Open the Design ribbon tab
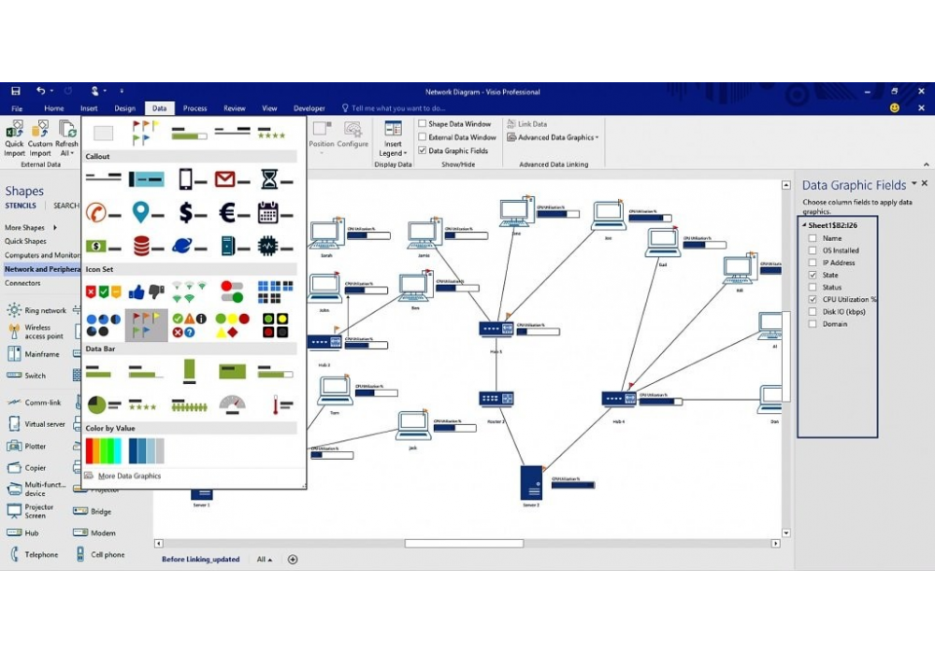935x654 pixels. pyautogui.click(x=124, y=107)
